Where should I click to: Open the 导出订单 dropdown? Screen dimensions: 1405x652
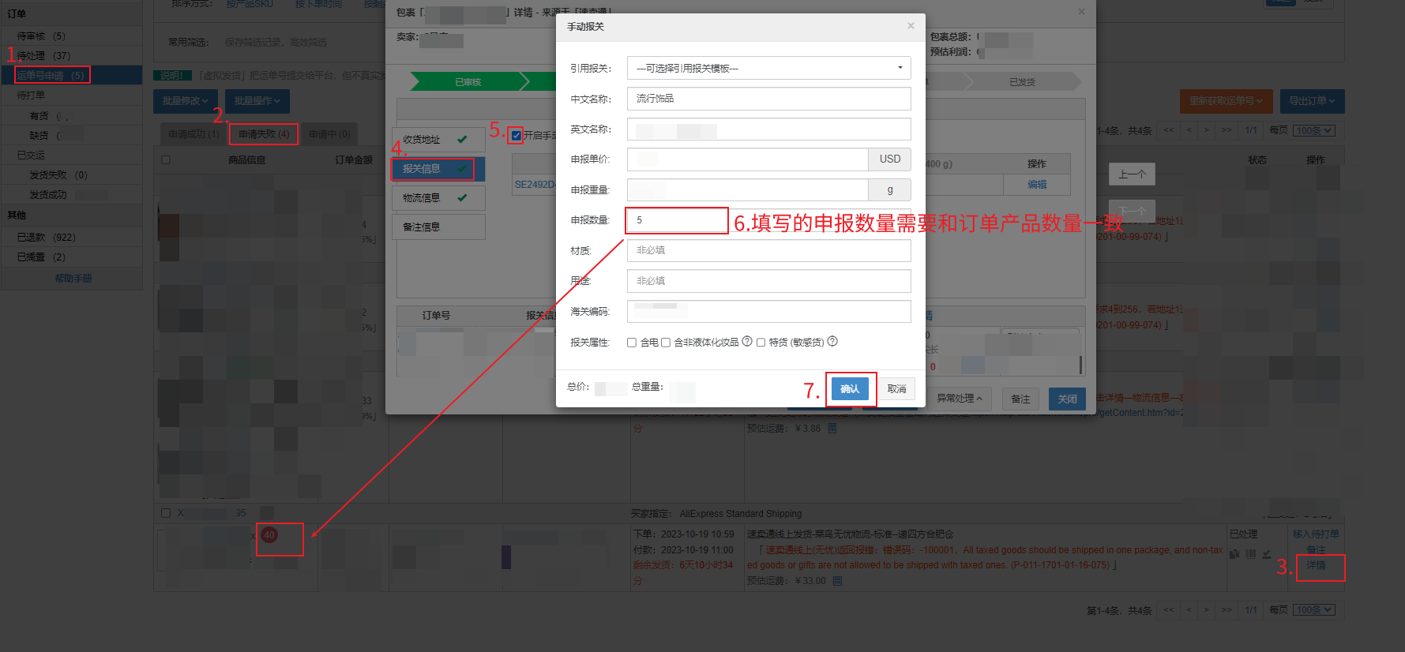pos(1312,101)
